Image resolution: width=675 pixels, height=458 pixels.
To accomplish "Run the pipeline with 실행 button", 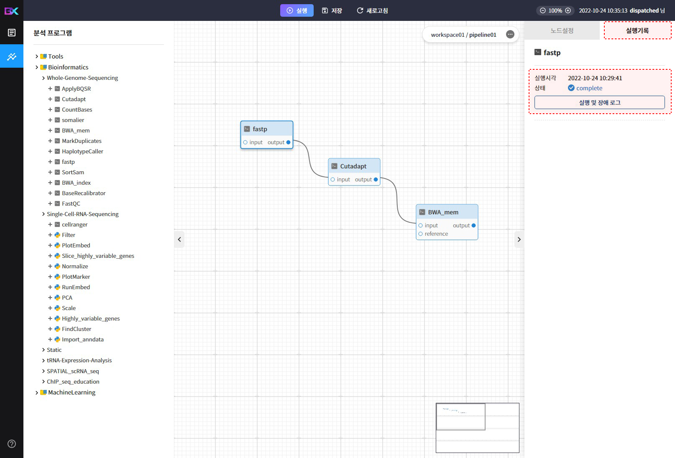I will pos(297,10).
